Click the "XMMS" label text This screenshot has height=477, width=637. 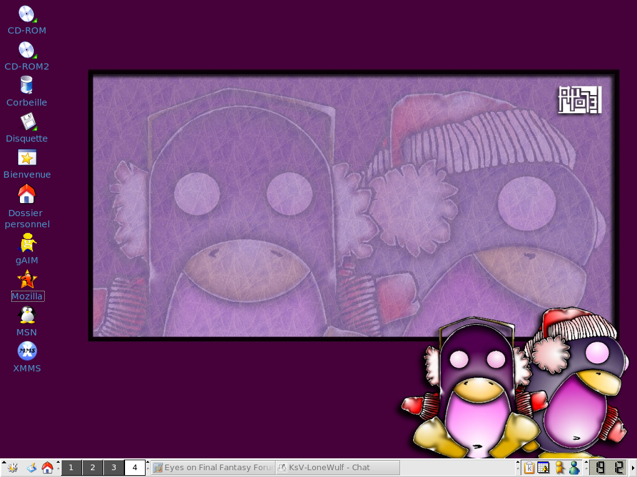pyautogui.click(x=27, y=368)
